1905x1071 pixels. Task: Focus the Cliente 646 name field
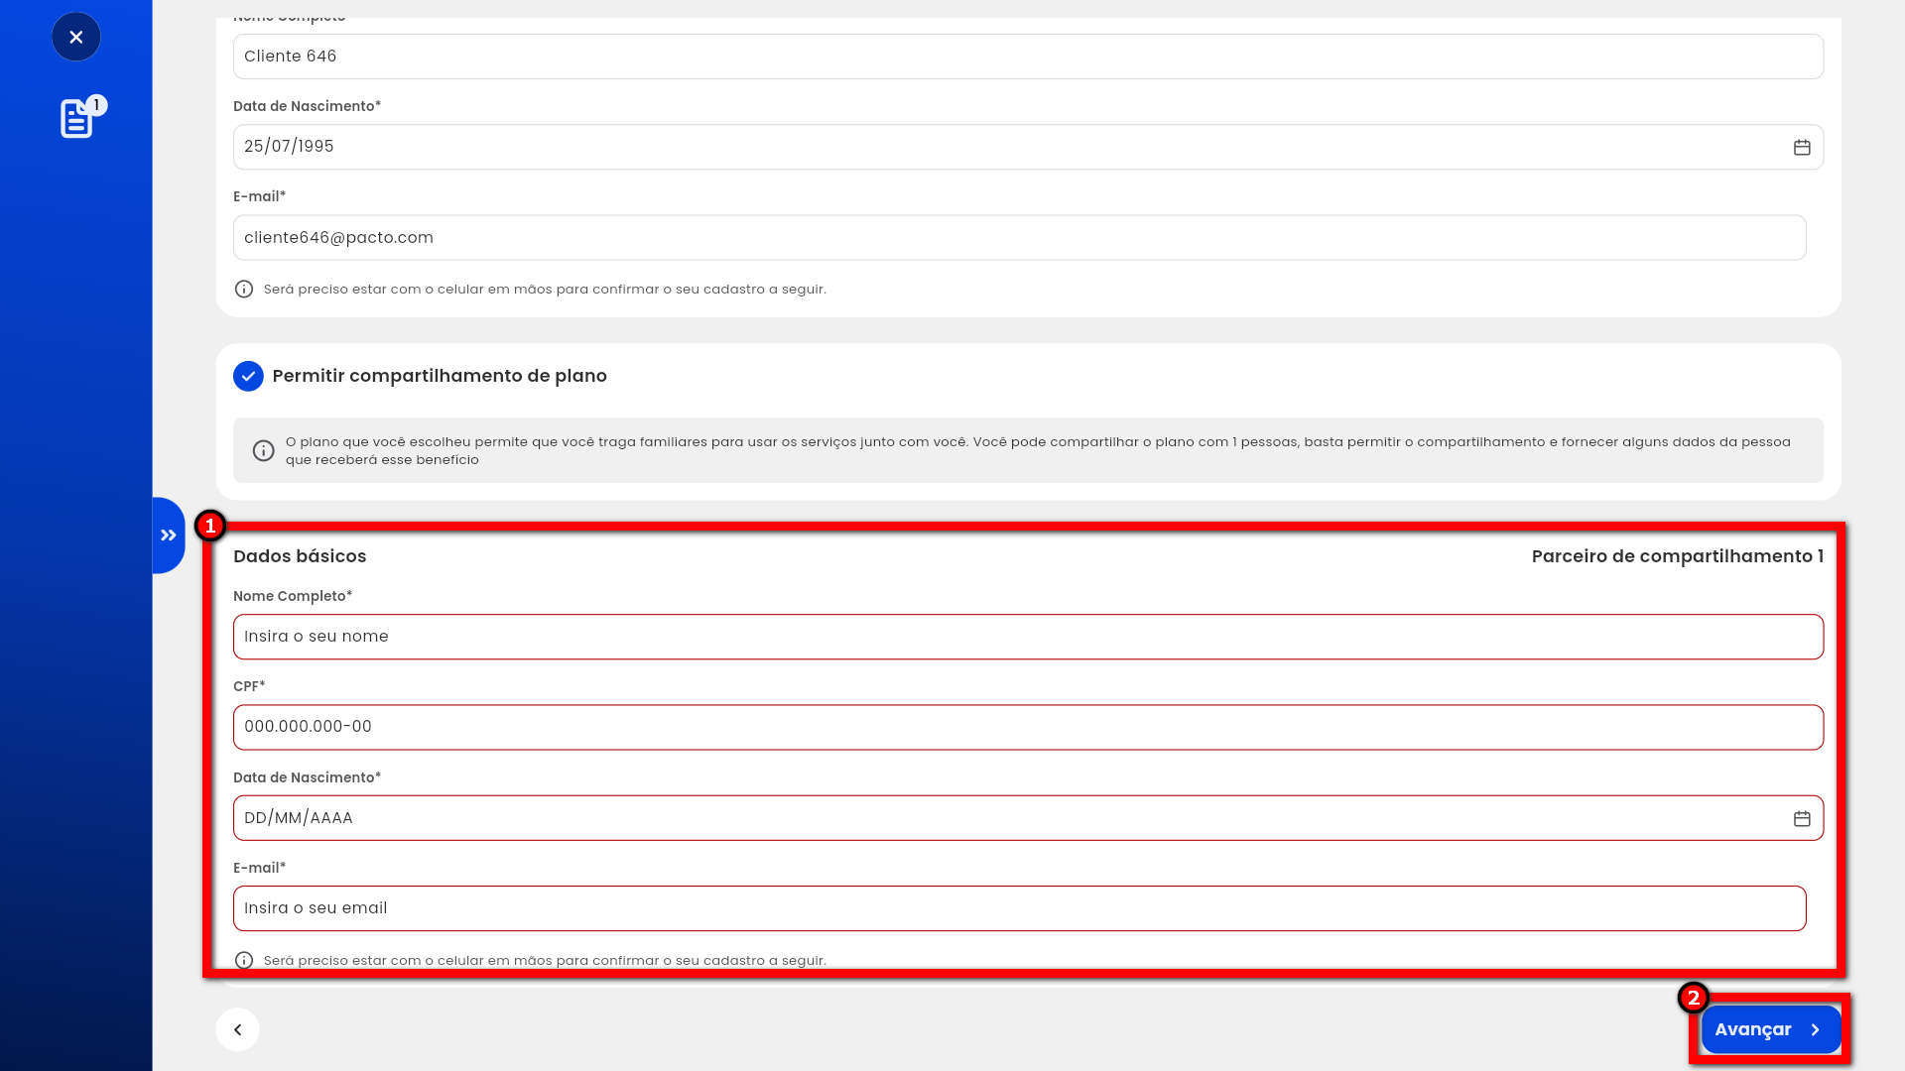pyautogui.click(x=1028, y=57)
